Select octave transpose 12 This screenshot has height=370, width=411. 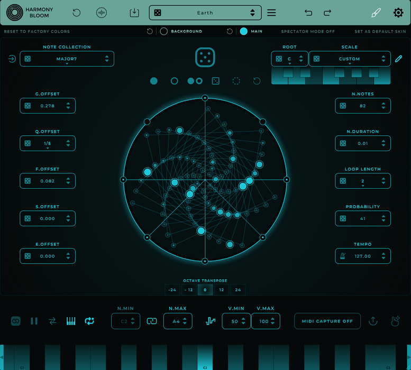click(x=221, y=290)
